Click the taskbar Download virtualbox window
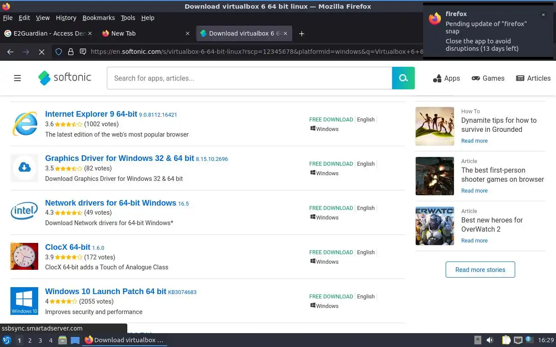 [x=125, y=340]
